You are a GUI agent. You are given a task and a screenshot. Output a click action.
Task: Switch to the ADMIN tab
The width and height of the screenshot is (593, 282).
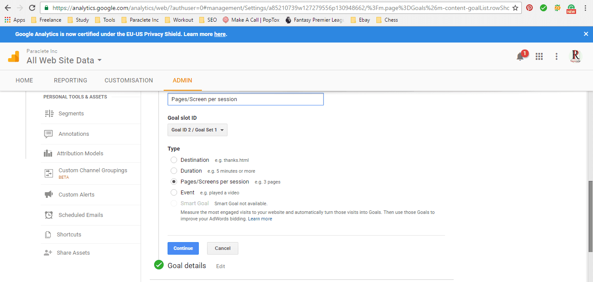tap(182, 80)
